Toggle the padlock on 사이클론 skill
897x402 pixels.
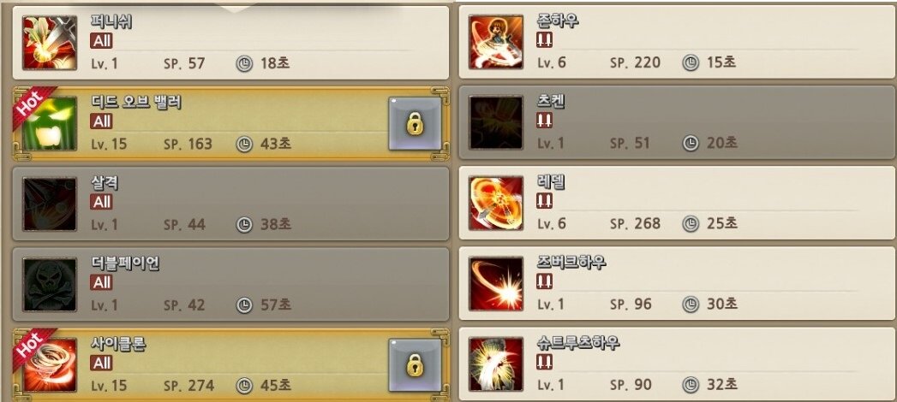pyautogui.click(x=416, y=365)
